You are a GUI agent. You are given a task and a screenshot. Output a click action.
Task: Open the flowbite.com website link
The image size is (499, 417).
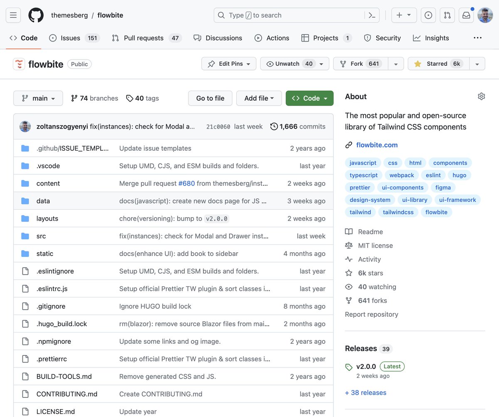pos(377,145)
